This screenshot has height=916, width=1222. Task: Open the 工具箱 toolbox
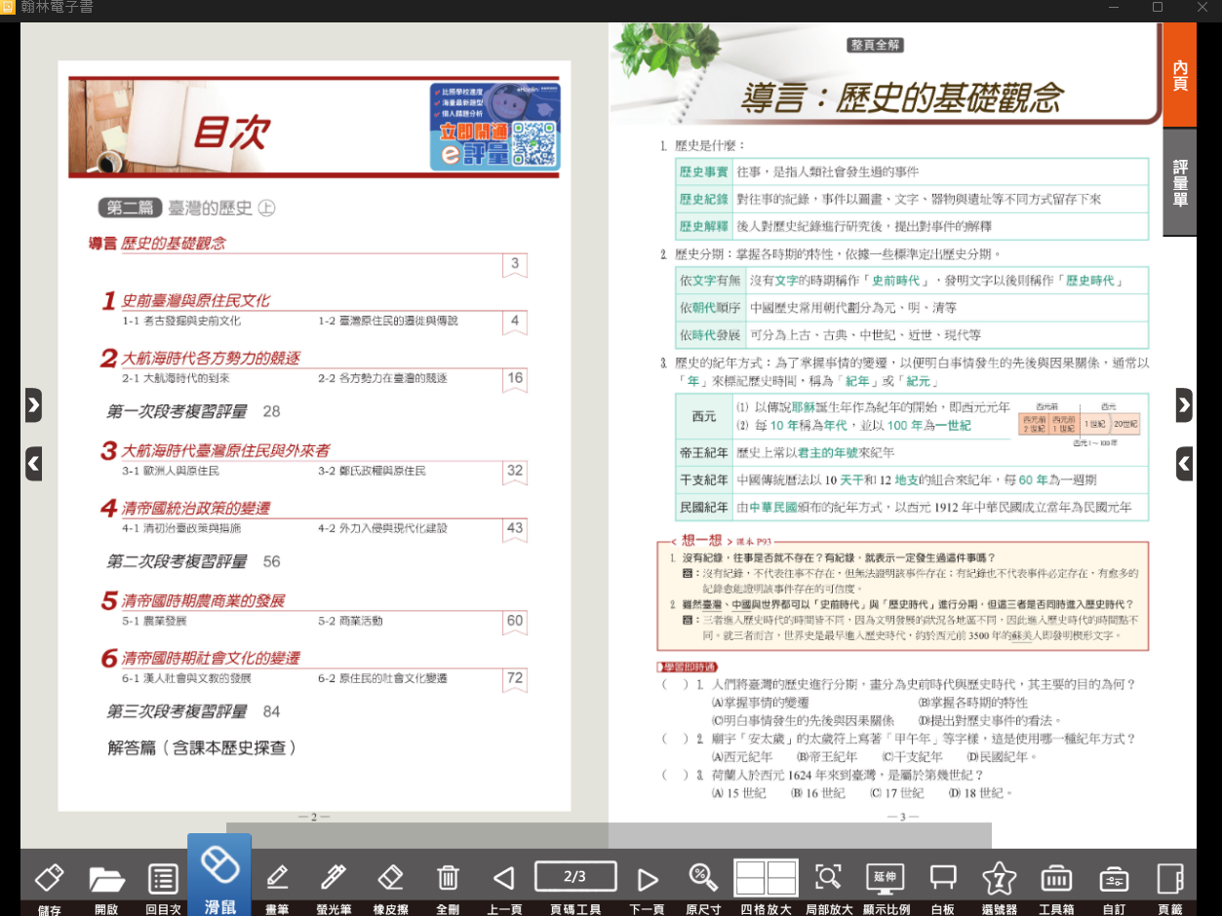pyautogui.click(x=1056, y=879)
